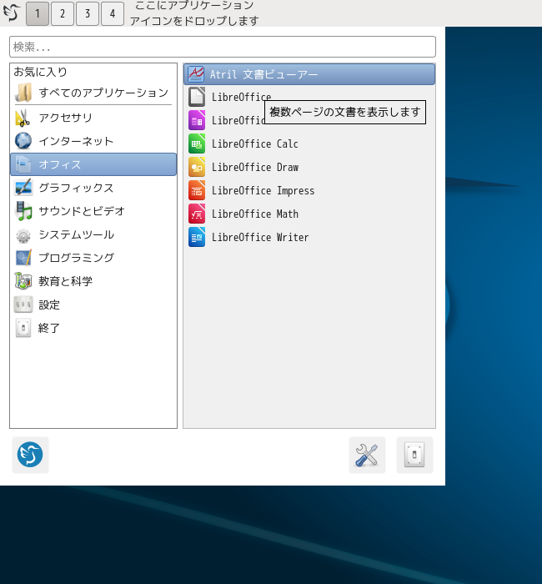Launch LibreOffice Math
542x584 pixels.
coord(309,214)
